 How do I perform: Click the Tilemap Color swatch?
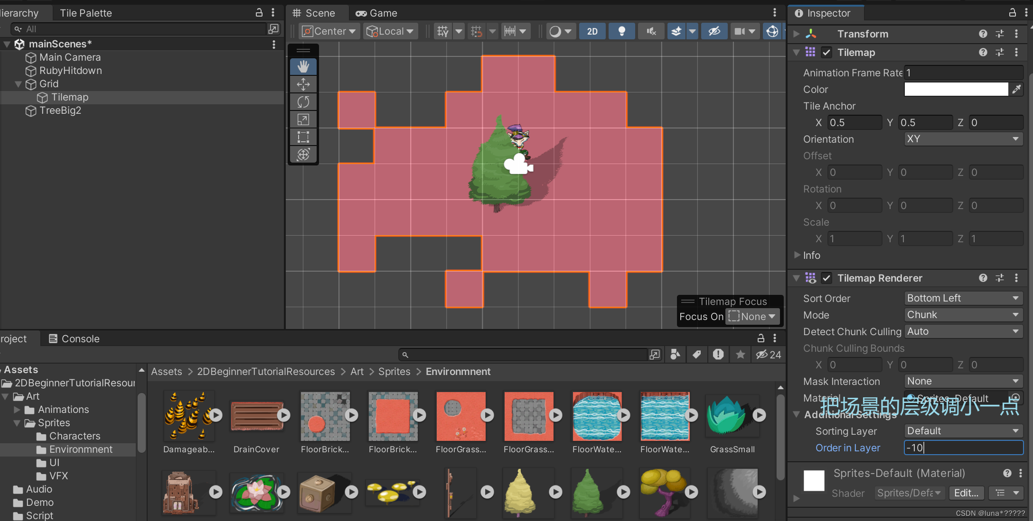[x=956, y=89]
